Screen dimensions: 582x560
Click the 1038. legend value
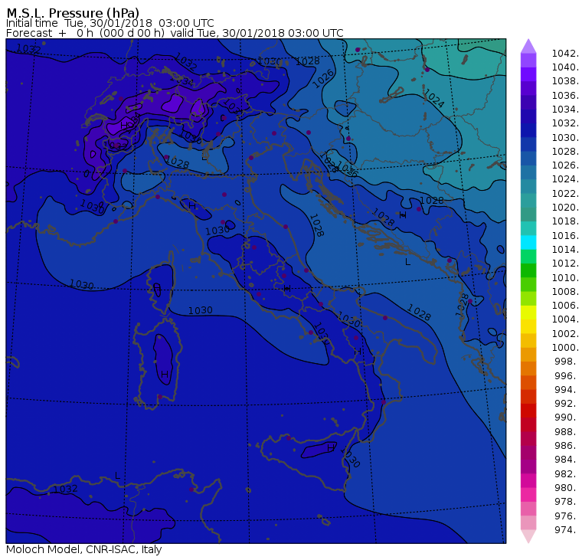tap(565, 81)
